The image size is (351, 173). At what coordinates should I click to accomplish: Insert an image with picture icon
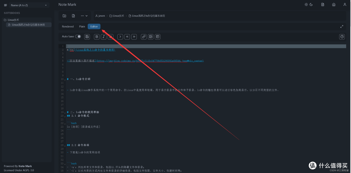(151, 37)
